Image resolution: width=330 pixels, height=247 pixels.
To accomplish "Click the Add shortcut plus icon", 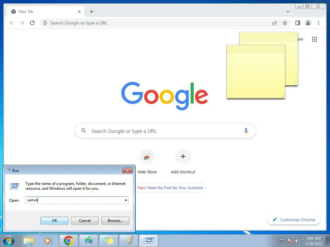I will [x=183, y=156].
